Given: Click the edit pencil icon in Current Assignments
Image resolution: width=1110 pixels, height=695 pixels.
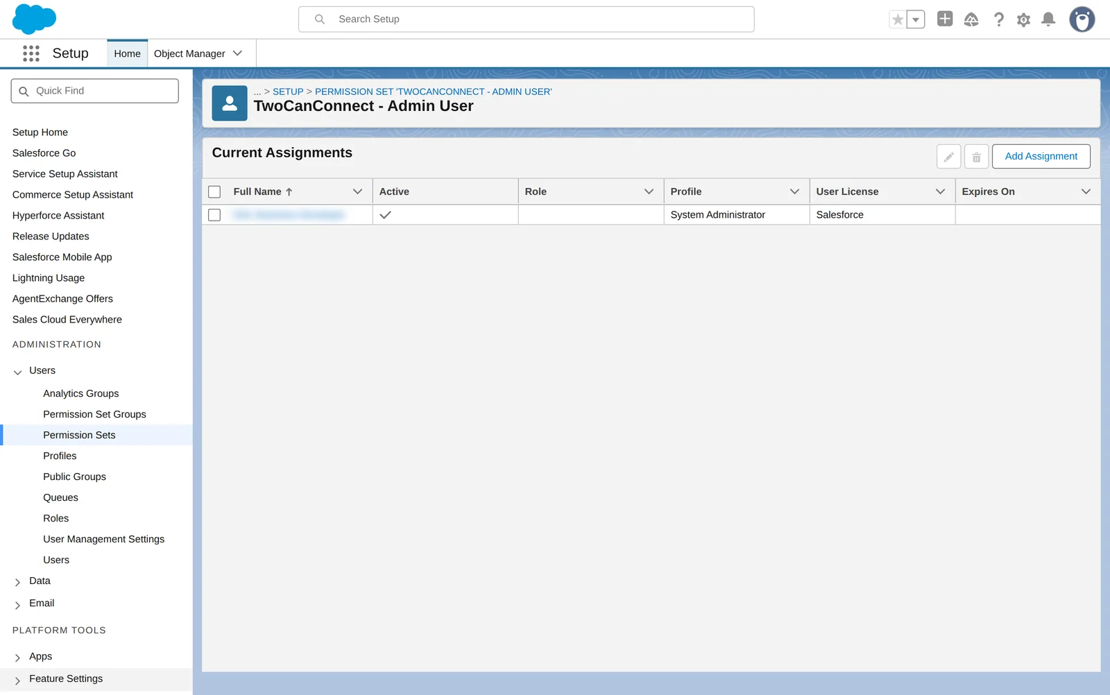Looking at the screenshot, I should click(948, 157).
